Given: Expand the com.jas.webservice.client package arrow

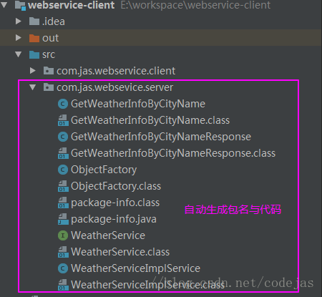Looking at the screenshot, I should pyautogui.click(x=33, y=71).
